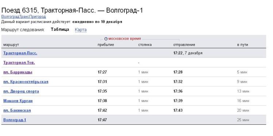Switch to the Карта route view
The width and height of the screenshot is (273, 136).
point(81,30)
